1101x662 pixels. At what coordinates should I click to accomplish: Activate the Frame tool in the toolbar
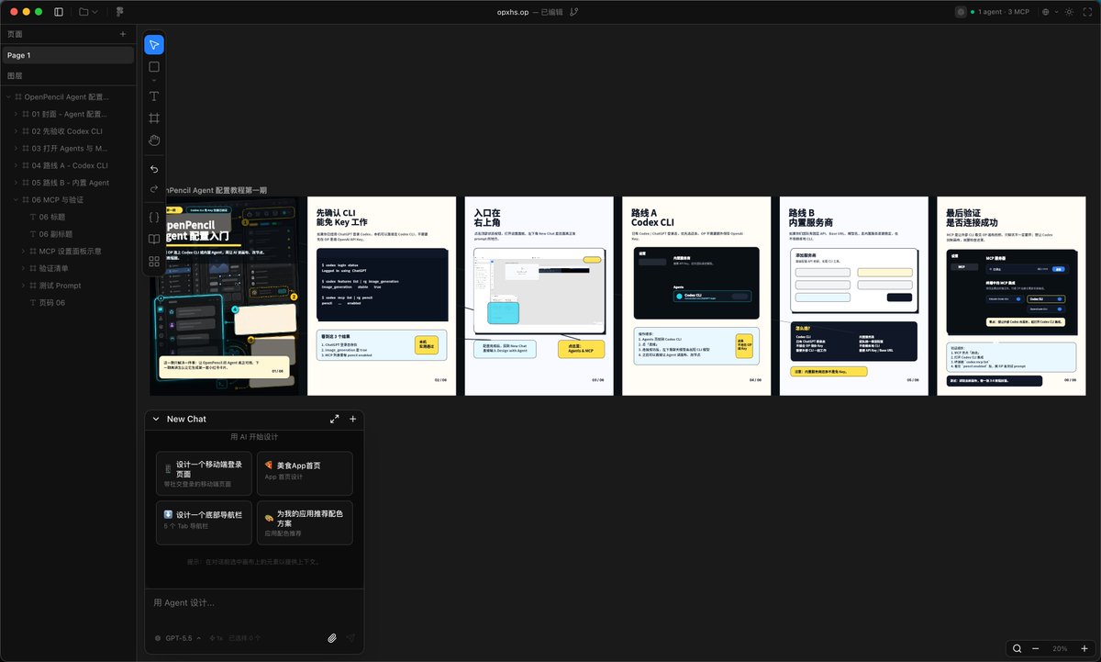(154, 118)
